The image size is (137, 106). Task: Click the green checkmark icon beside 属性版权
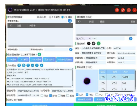click(x=98, y=43)
